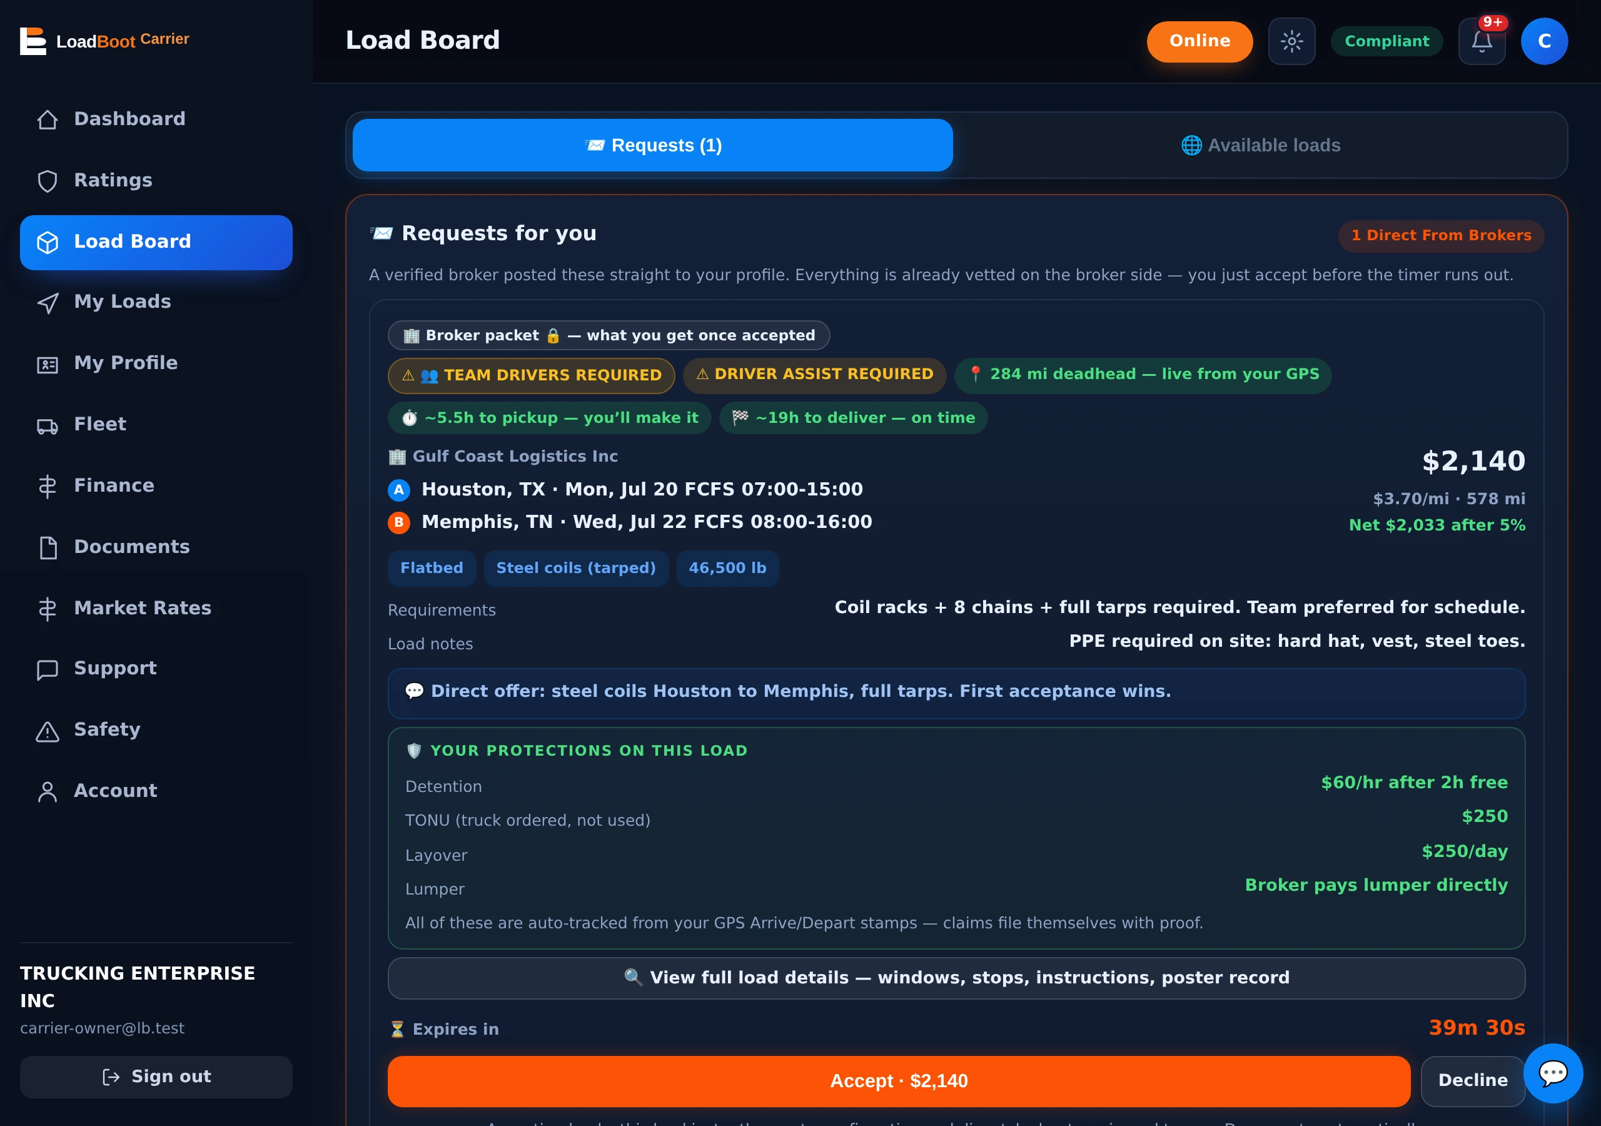
Task: Go to the Safety section
Action: pos(156,731)
